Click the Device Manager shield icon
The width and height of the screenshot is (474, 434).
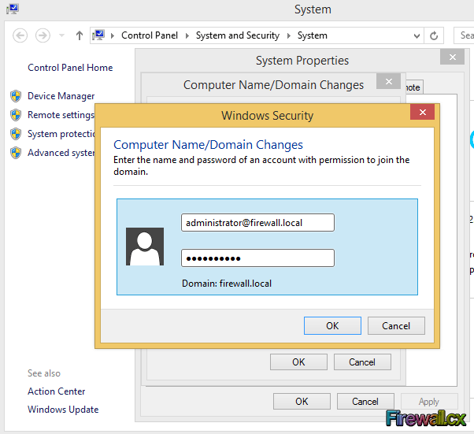coord(16,96)
